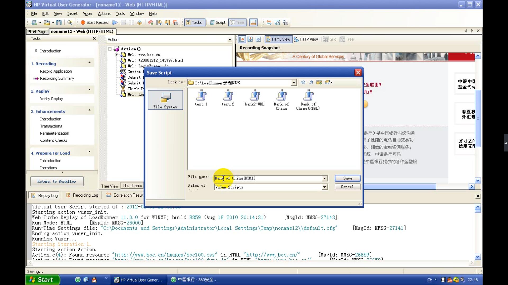Click the replay log vertical scrollbar down arrow
Screen dimensions: 508x285
click(x=478, y=256)
